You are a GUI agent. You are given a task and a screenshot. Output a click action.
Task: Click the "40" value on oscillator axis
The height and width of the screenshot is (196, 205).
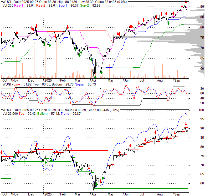point(202,98)
